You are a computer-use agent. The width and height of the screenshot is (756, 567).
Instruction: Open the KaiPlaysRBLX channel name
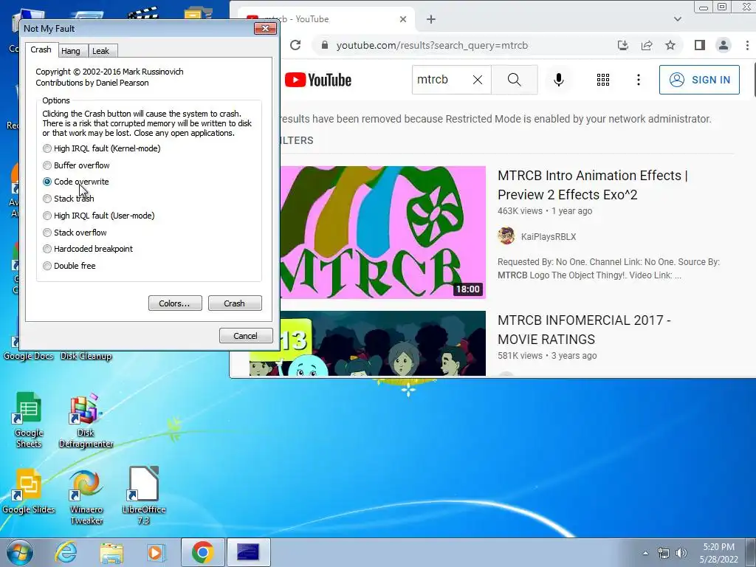[549, 237]
